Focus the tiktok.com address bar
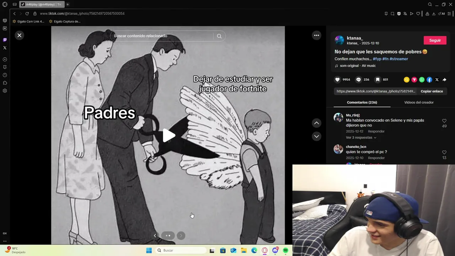Viewport: 455px width, 256px height. [x=82, y=14]
